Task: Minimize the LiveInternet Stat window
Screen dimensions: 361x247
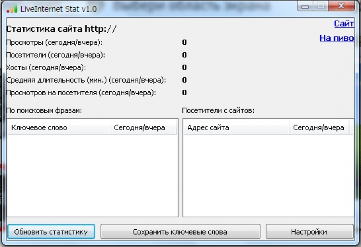Action: click(x=305, y=6)
